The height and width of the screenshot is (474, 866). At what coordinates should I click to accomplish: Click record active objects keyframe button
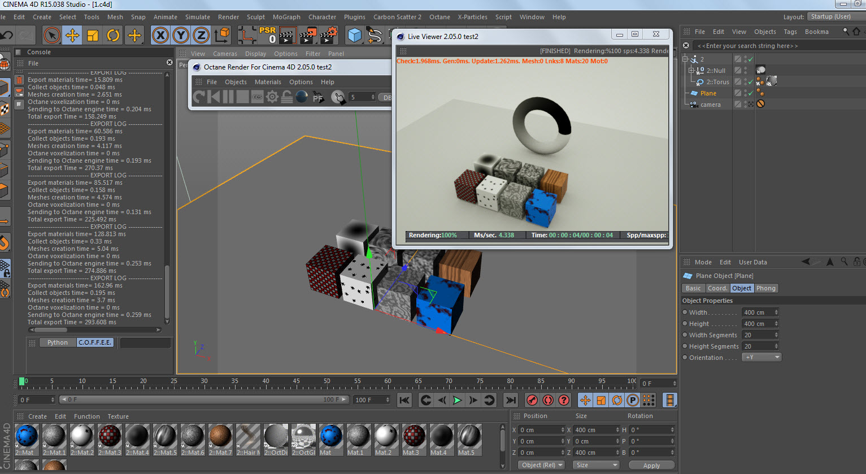pos(532,400)
